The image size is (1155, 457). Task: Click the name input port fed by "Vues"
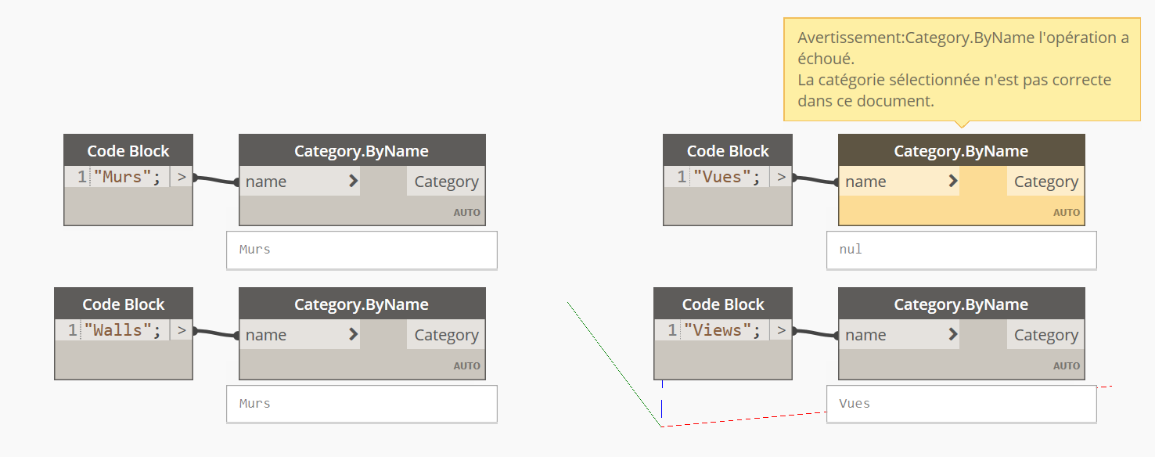coord(899,182)
